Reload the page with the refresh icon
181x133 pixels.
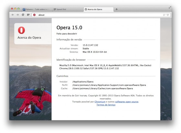pyautogui.click(x=23, y=15)
